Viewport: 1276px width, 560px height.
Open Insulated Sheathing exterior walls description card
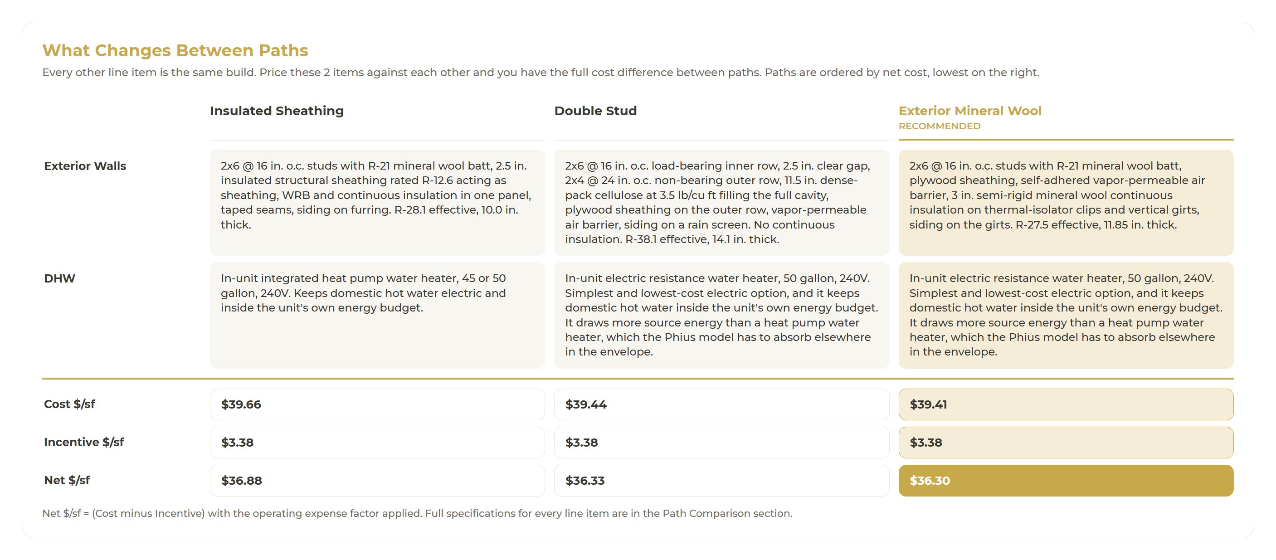377,203
